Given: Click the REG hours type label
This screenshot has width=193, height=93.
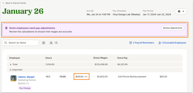Looking at the screenshot, I should point(48,77).
